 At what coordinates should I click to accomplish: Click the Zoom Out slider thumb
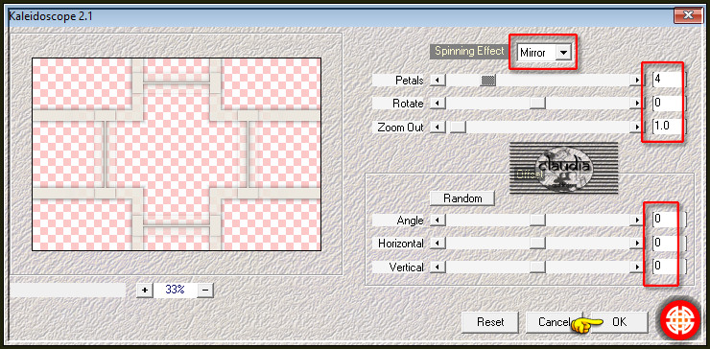(458, 128)
